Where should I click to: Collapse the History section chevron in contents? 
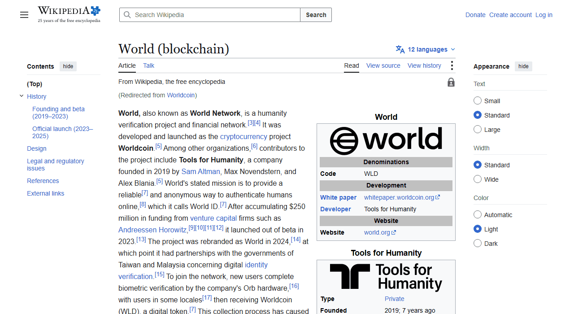click(22, 96)
